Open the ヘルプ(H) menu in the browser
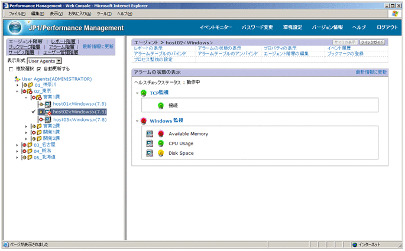This screenshot has height=251, width=405. pyautogui.click(x=125, y=14)
